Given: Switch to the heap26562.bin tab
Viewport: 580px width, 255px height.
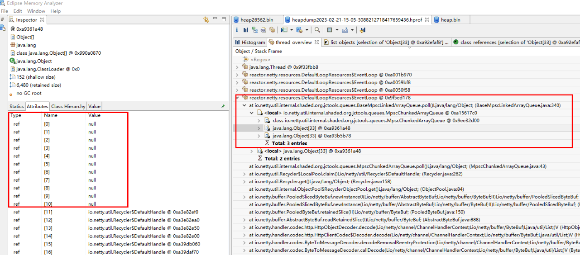Looking at the screenshot, I should [x=257, y=19].
